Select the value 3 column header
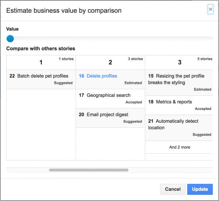 [x=179, y=63]
